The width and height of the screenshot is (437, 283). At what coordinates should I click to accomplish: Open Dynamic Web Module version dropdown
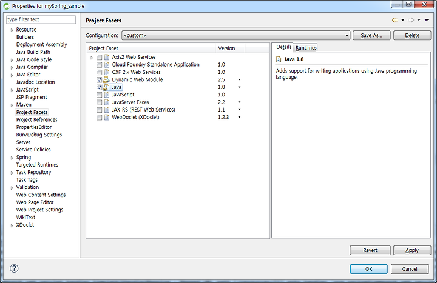(x=239, y=79)
